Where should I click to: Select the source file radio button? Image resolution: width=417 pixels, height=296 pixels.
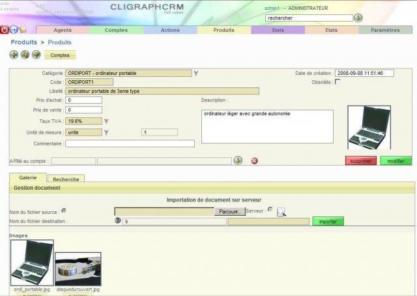tap(63, 211)
